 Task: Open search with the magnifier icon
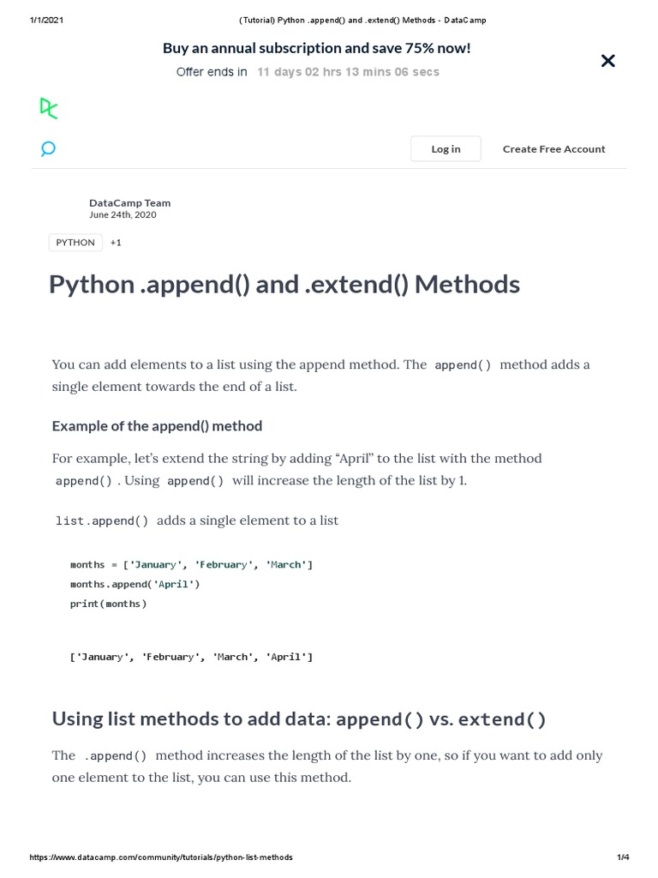[x=48, y=149]
